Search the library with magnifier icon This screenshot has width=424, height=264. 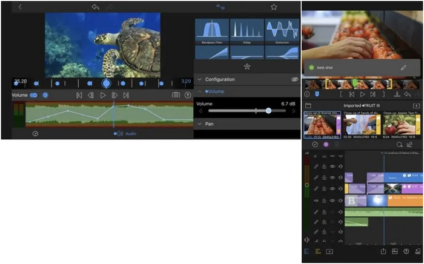click(399, 145)
